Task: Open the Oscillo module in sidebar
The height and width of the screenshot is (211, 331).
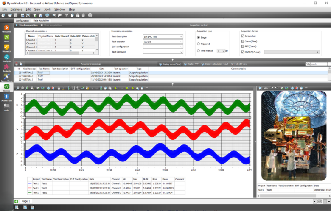Action: (6, 87)
